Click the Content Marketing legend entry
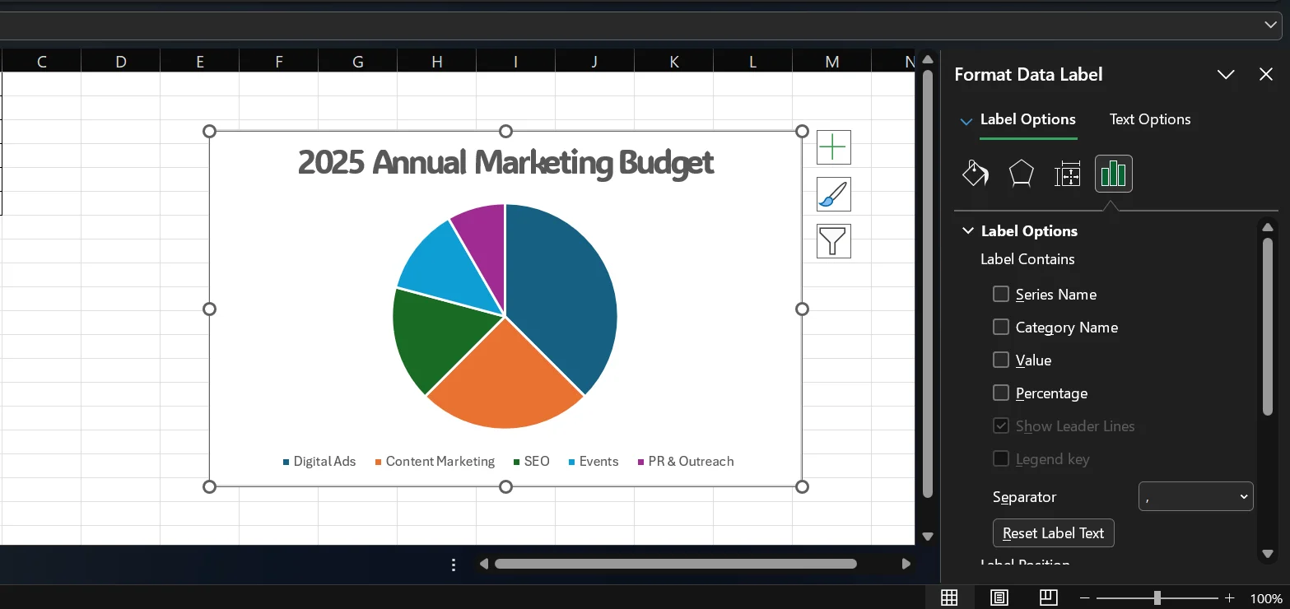 435,462
